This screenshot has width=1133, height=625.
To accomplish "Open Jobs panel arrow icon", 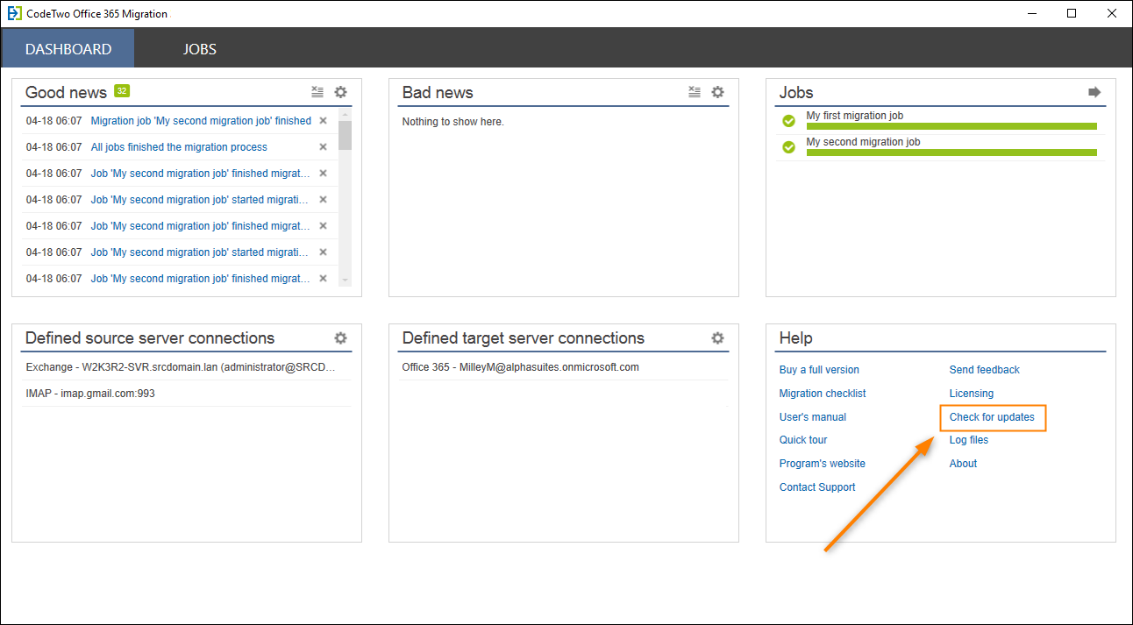I will tap(1094, 92).
